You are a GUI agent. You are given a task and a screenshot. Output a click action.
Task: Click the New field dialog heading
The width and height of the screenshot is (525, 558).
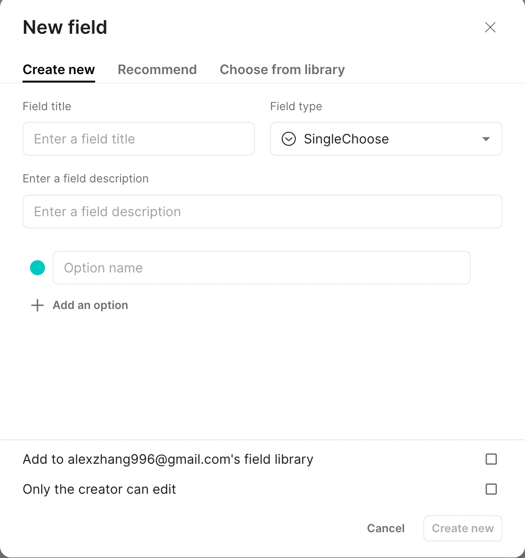point(65,27)
